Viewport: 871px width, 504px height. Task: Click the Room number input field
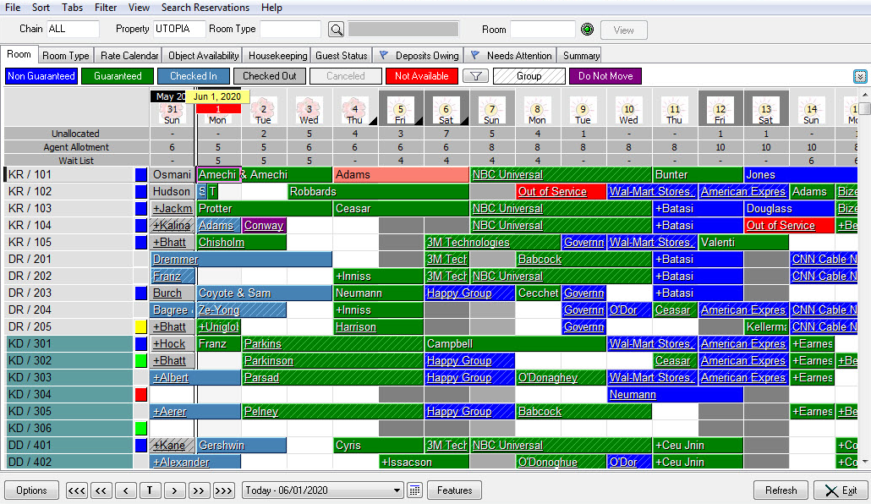[x=542, y=30]
